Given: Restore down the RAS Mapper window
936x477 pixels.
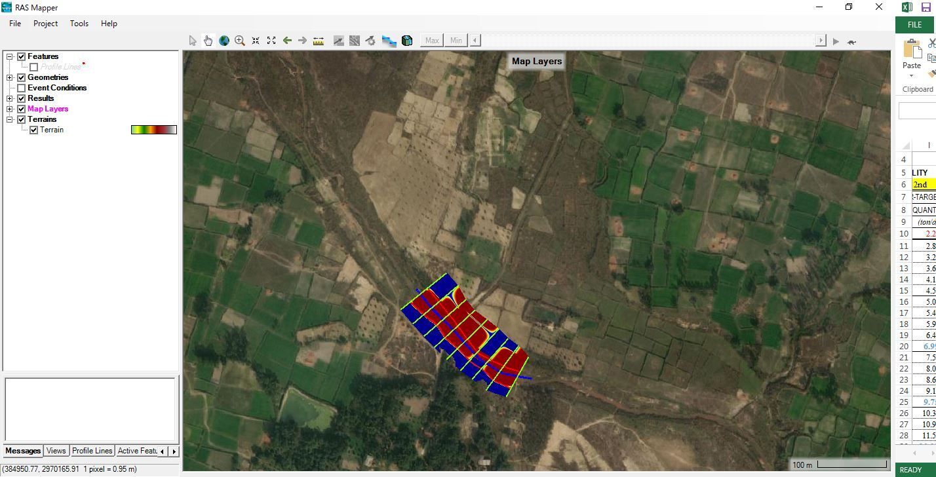Looking at the screenshot, I should (849, 7).
